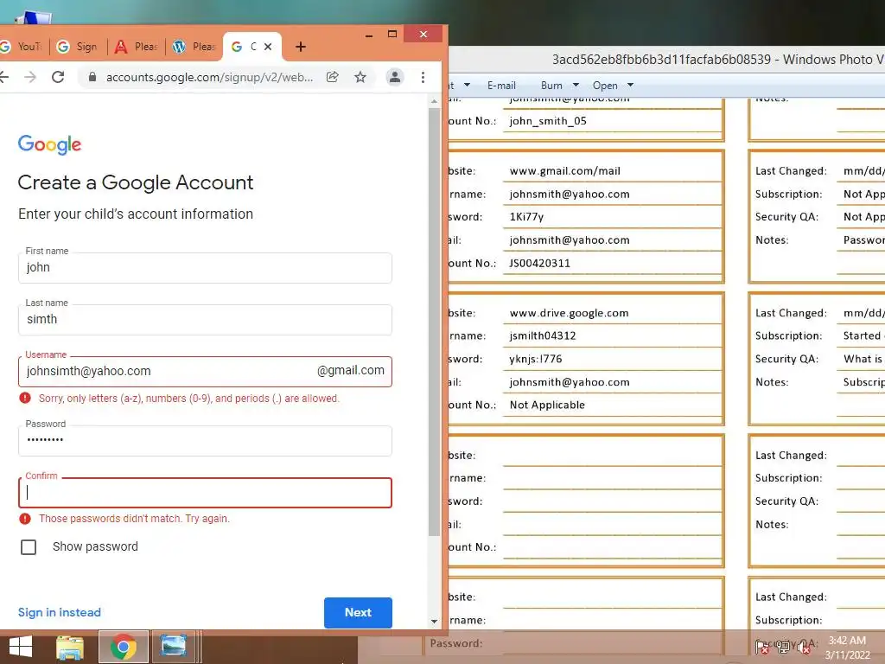This screenshot has height=664, width=885.
Task: Click jsmilth04312 username in photo
Action: point(543,336)
